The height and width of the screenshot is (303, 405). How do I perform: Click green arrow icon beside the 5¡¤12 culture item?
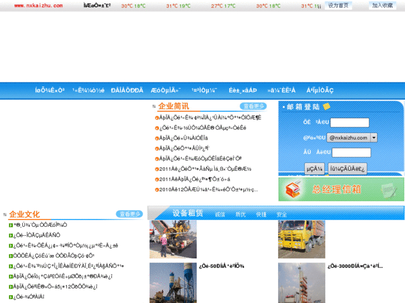point(11,287)
